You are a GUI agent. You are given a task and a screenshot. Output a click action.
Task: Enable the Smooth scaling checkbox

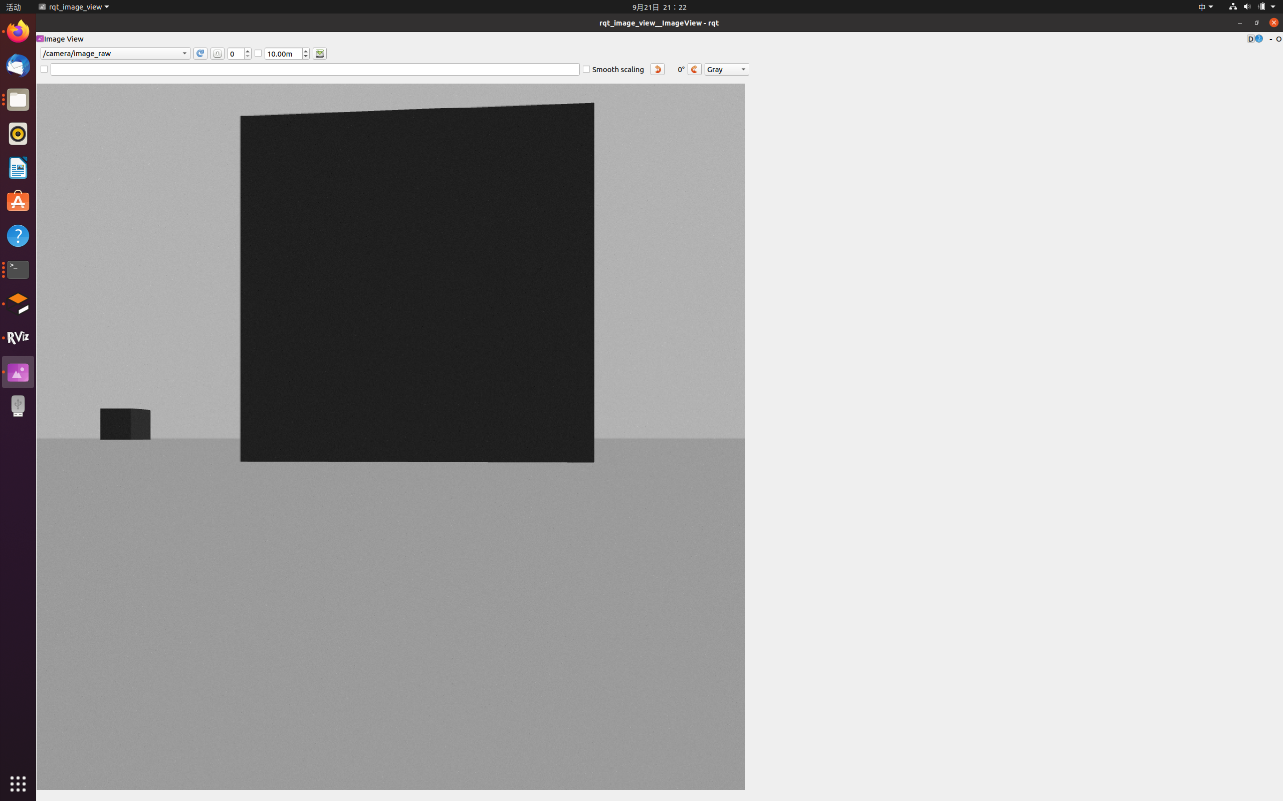[586, 70]
